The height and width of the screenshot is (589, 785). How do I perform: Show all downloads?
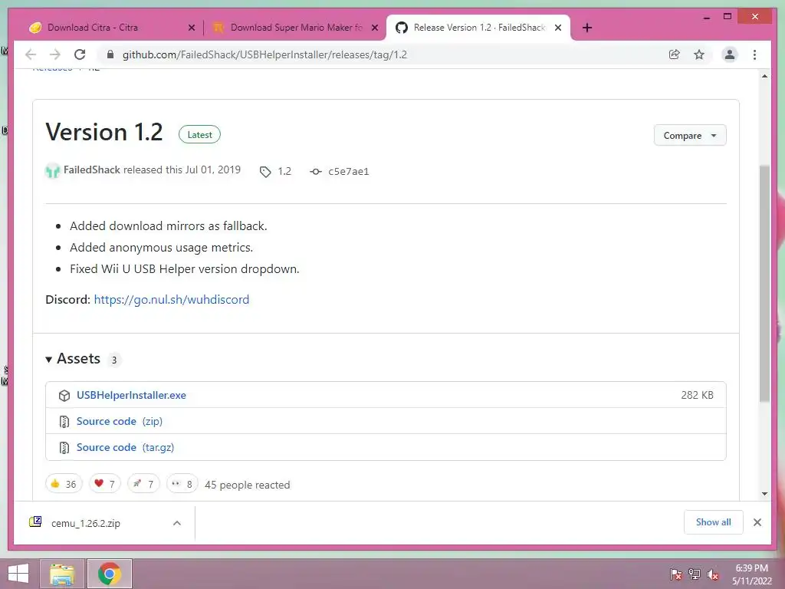[x=714, y=522]
